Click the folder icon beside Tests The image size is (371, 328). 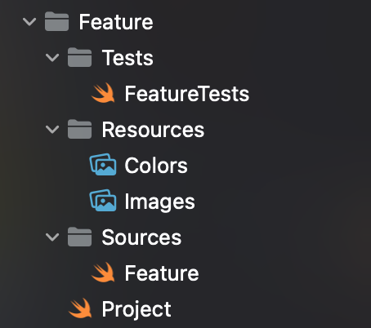click(x=79, y=57)
